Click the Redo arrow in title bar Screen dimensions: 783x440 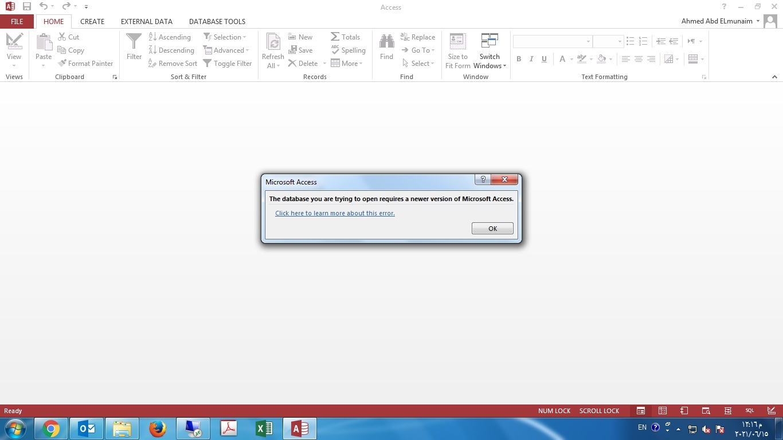(x=66, y=7)
